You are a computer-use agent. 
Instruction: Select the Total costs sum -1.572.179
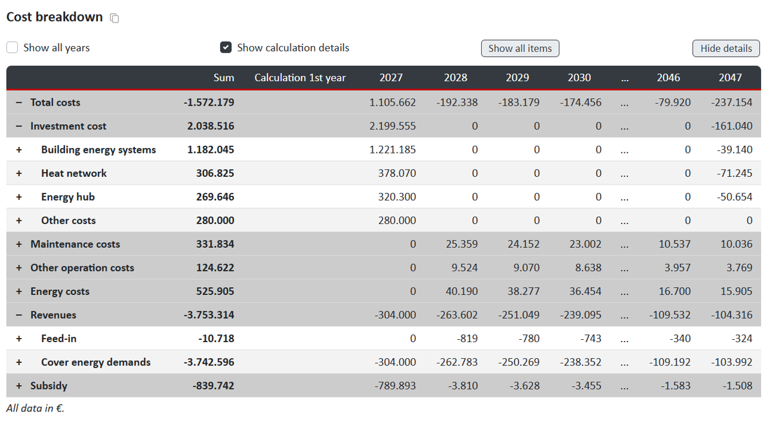(x=209, y=103)
